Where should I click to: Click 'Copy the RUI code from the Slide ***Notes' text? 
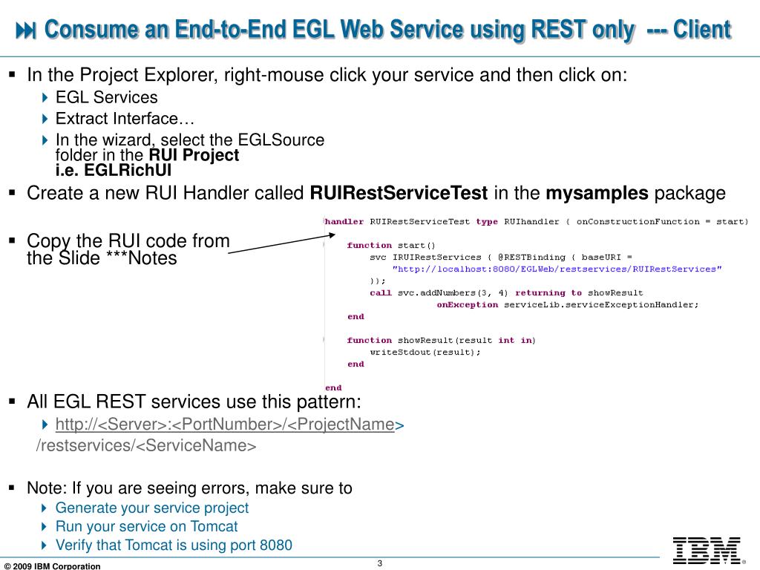point(128,249)
